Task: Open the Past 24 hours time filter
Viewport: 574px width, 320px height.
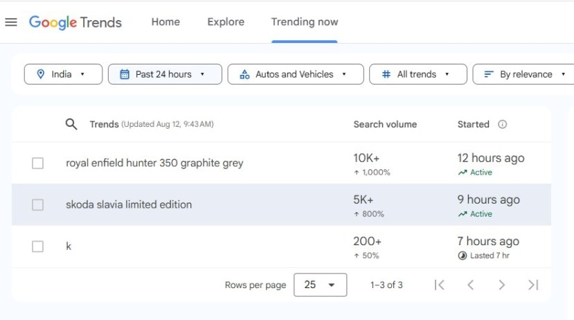Action: 165,74
